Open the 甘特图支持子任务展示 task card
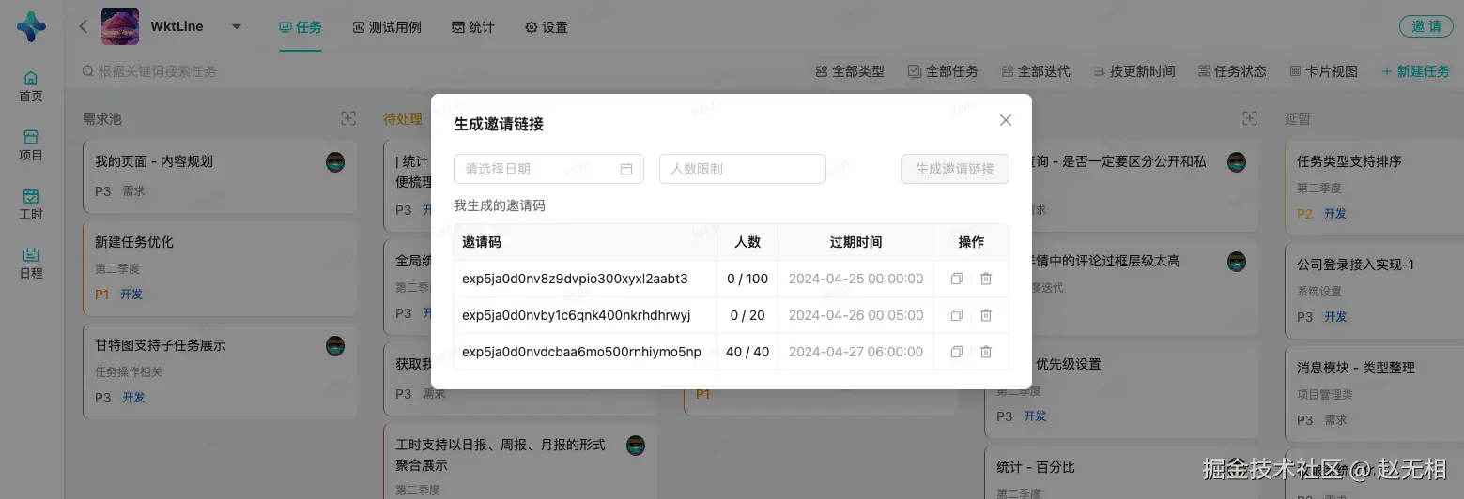This screenshot has height=499, width=1464. pos(220,370)
